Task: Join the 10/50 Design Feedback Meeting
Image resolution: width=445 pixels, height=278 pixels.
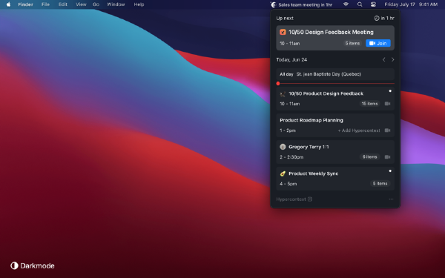Action: point(378,43)
